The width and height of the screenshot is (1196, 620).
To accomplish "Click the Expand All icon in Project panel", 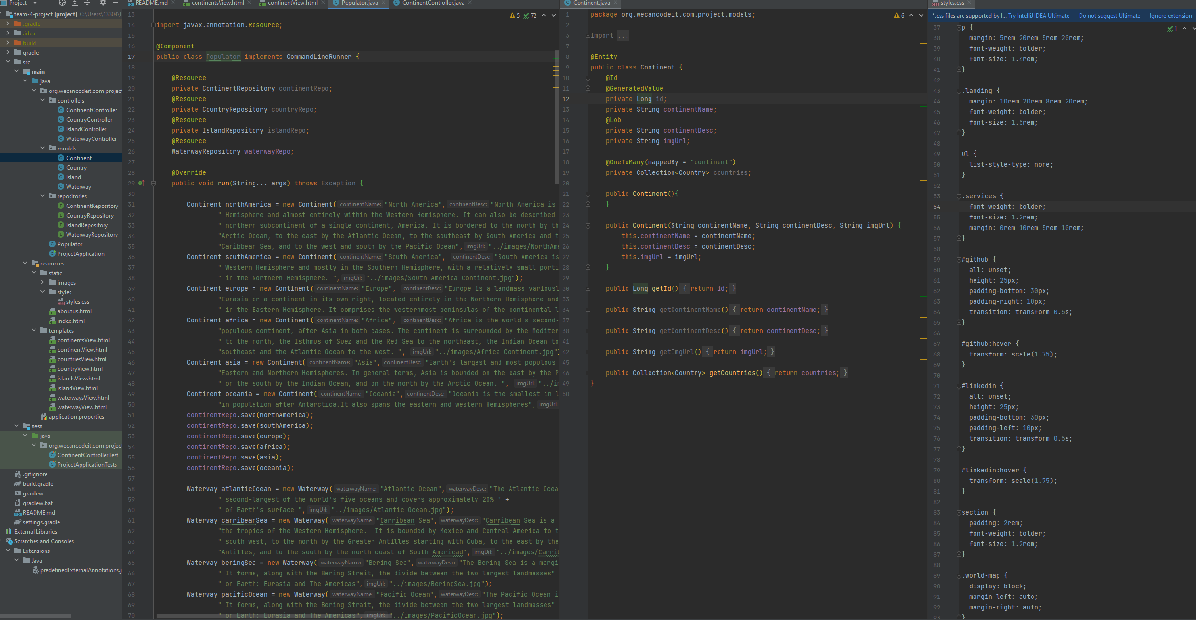I will (75, 3).
